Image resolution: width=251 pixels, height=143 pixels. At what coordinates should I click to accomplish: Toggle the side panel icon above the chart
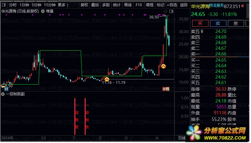171,11
